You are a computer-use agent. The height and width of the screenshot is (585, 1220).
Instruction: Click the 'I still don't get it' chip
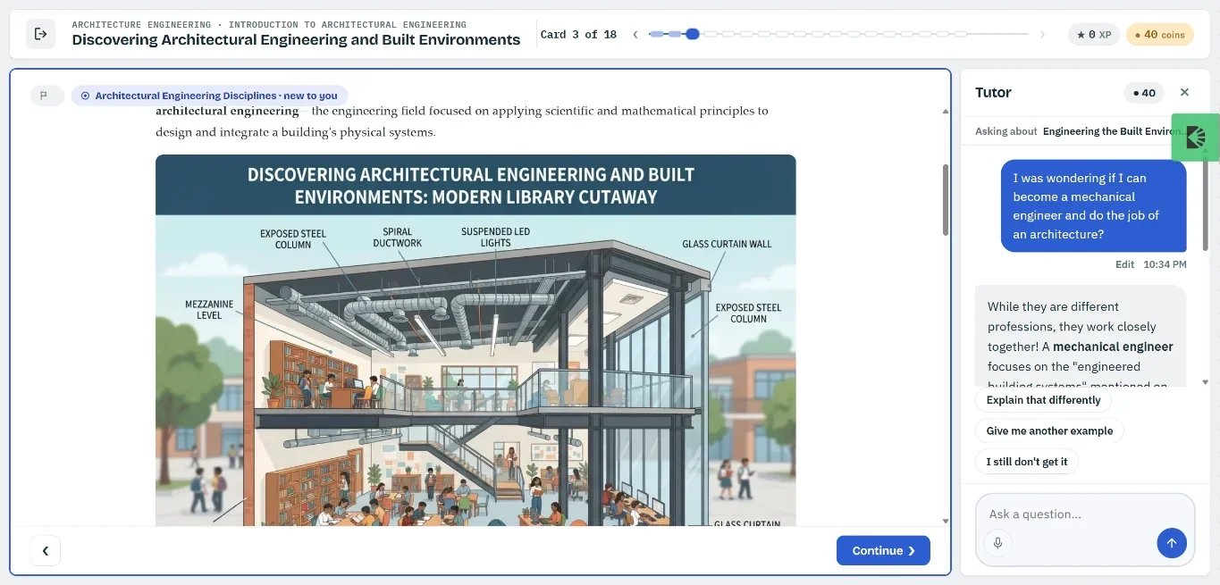tap(1027, 462)
